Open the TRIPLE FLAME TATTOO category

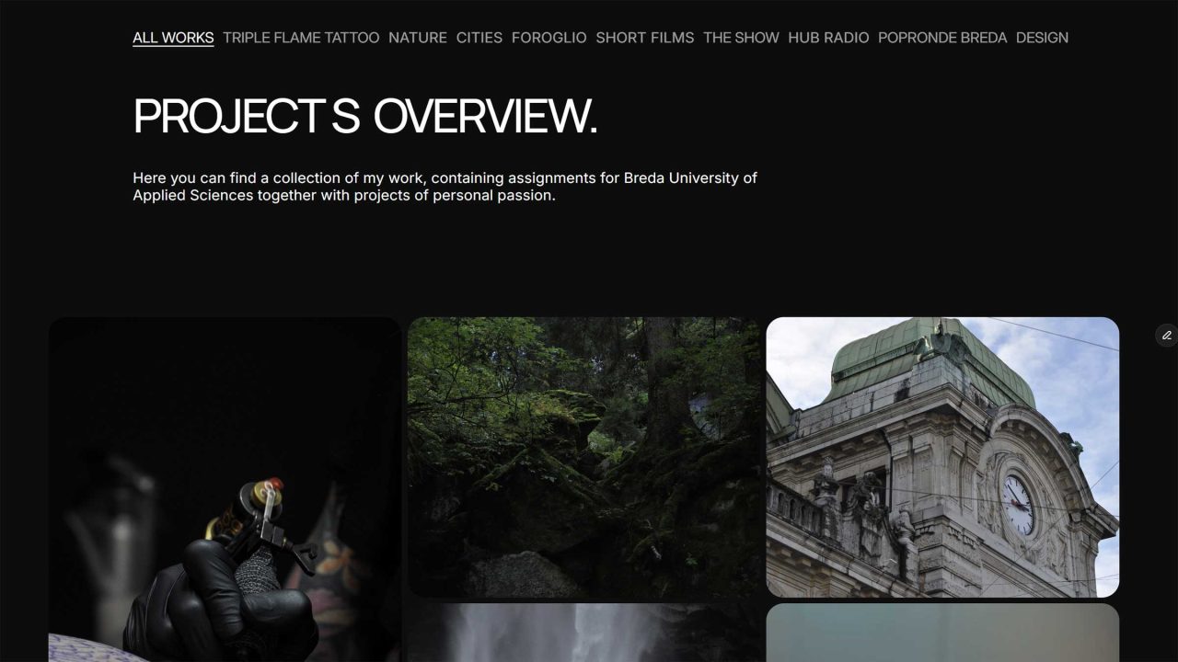[x=301, y=38]
